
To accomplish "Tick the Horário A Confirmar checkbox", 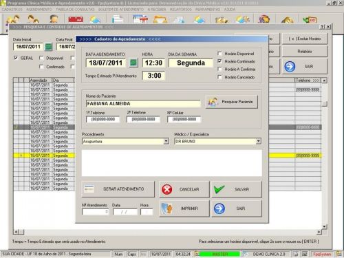I will tap(219, 69).
